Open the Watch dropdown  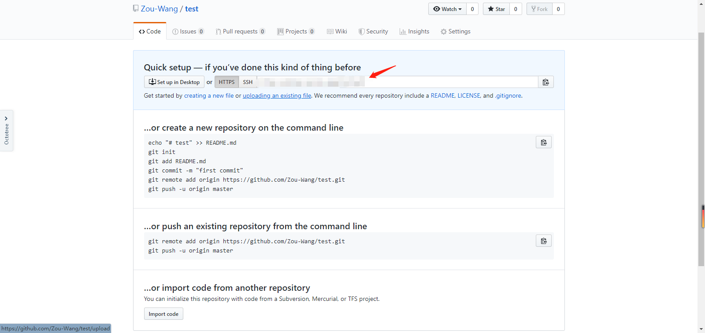[447, 9]
